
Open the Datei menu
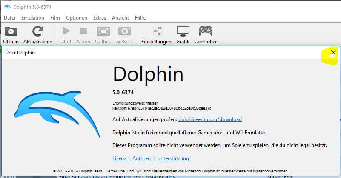coord(9,18)
